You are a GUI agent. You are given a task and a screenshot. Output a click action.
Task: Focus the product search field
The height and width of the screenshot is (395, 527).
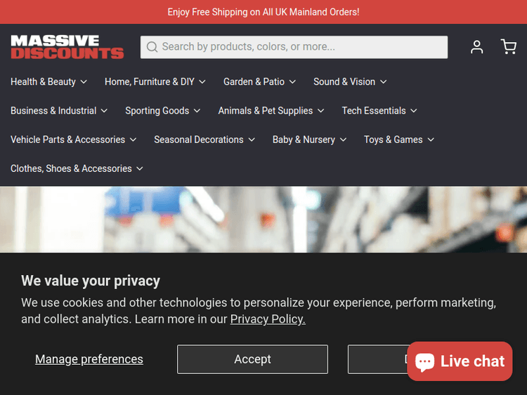294,47
